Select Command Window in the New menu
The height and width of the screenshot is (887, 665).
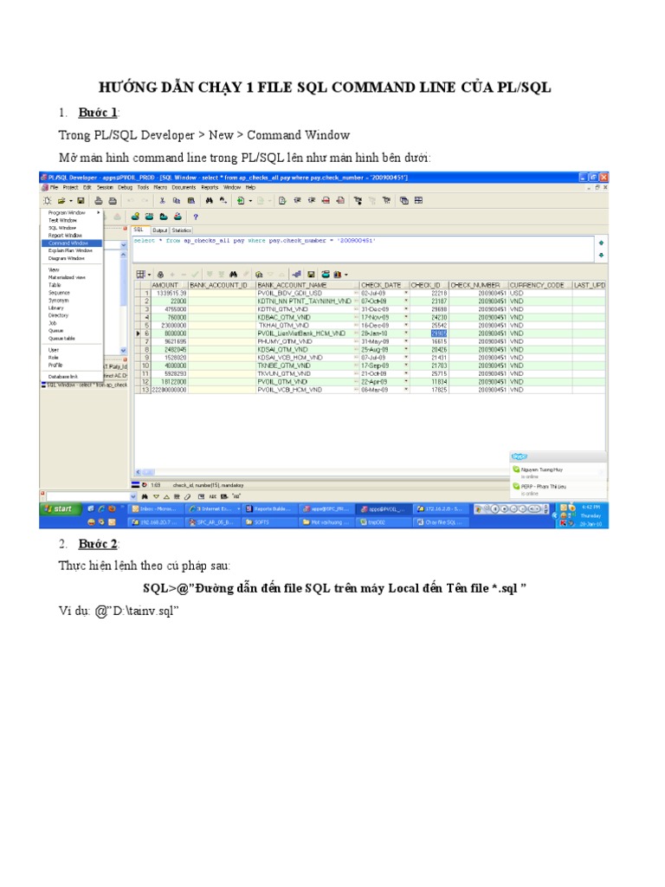72,243
